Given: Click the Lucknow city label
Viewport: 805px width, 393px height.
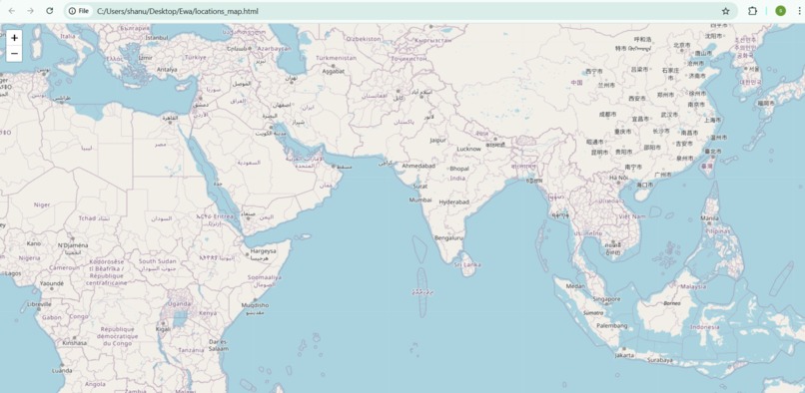Looking at the screenshot, I should (469, 149).
